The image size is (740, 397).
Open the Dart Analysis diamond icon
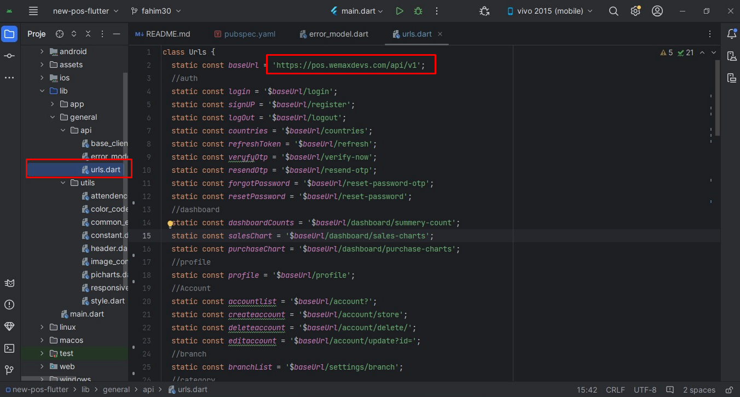(x=9, y=326)
